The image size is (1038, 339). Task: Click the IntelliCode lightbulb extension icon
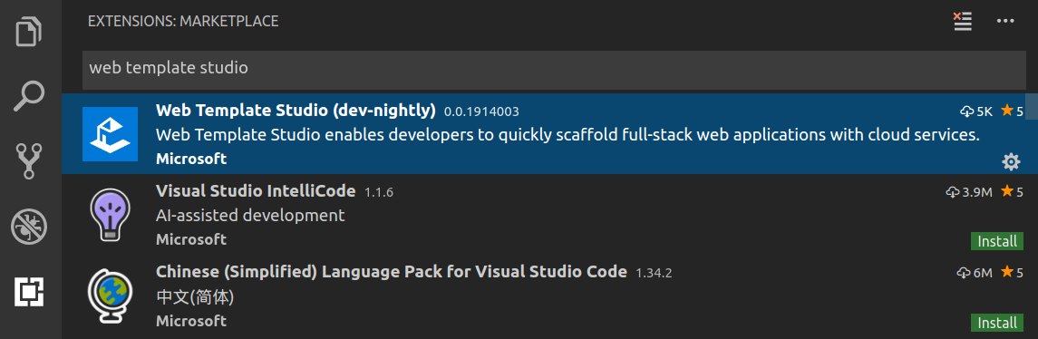110,215
